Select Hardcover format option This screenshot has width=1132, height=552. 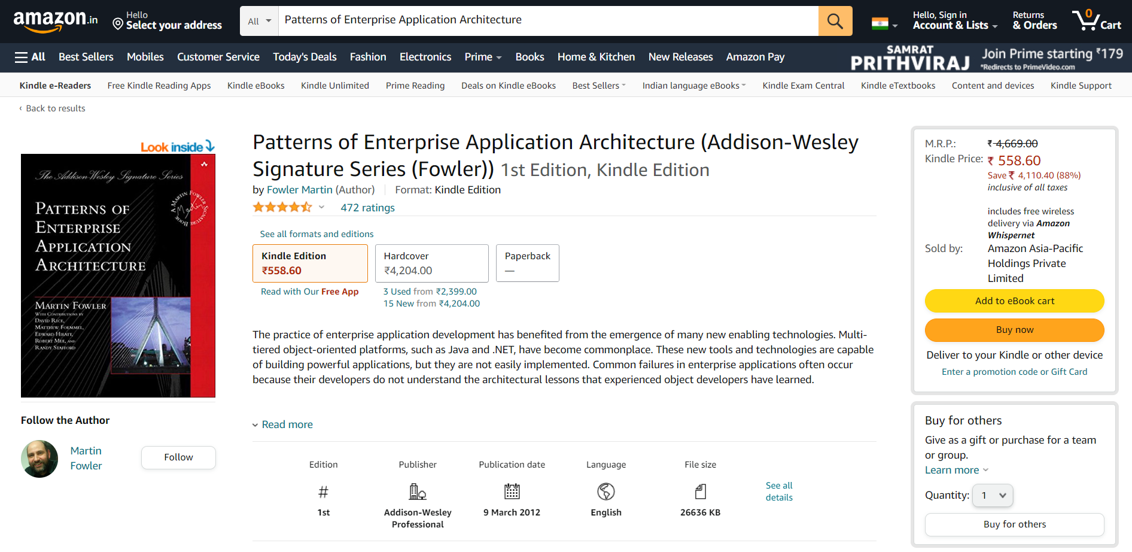tap(431, 263)
